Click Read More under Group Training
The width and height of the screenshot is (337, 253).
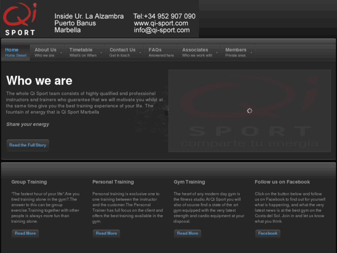[25, 234]
